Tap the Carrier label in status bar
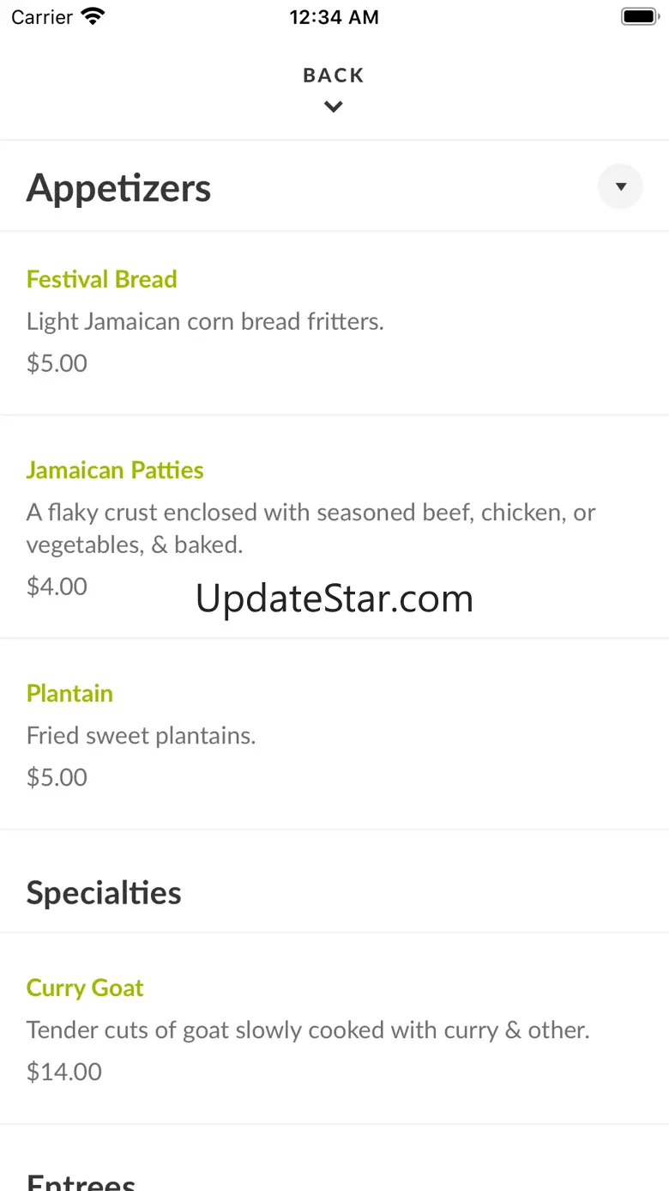The width and height of the screenshot is (669, 1191). [x=42, y=17]
